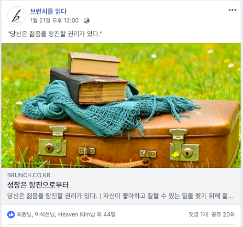Open the suitcase and books link image
Viewport: 243px width, 227px height.
point(121,105)
